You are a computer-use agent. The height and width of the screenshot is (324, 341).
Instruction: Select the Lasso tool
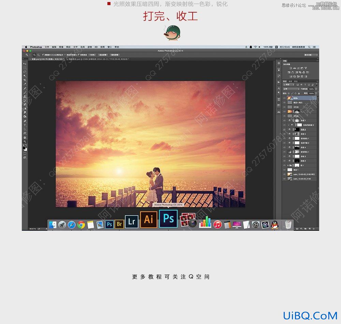tap(25, 72)
